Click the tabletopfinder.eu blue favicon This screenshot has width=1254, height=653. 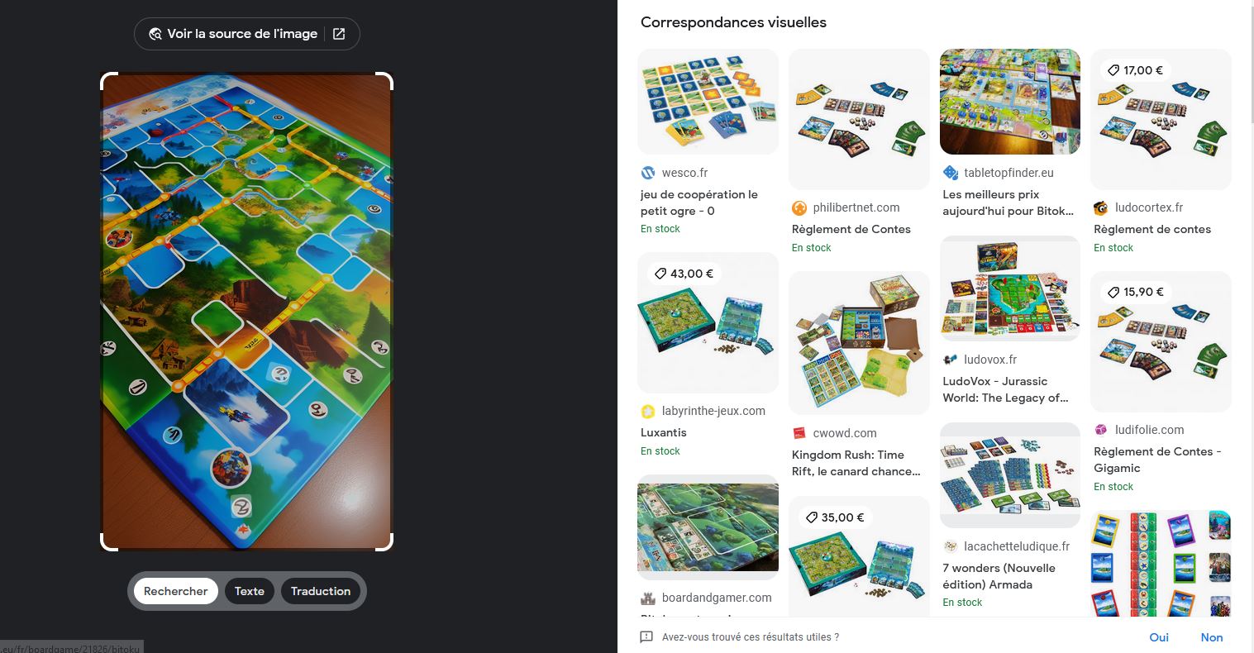pyautogui.click(x=951, y=173)
